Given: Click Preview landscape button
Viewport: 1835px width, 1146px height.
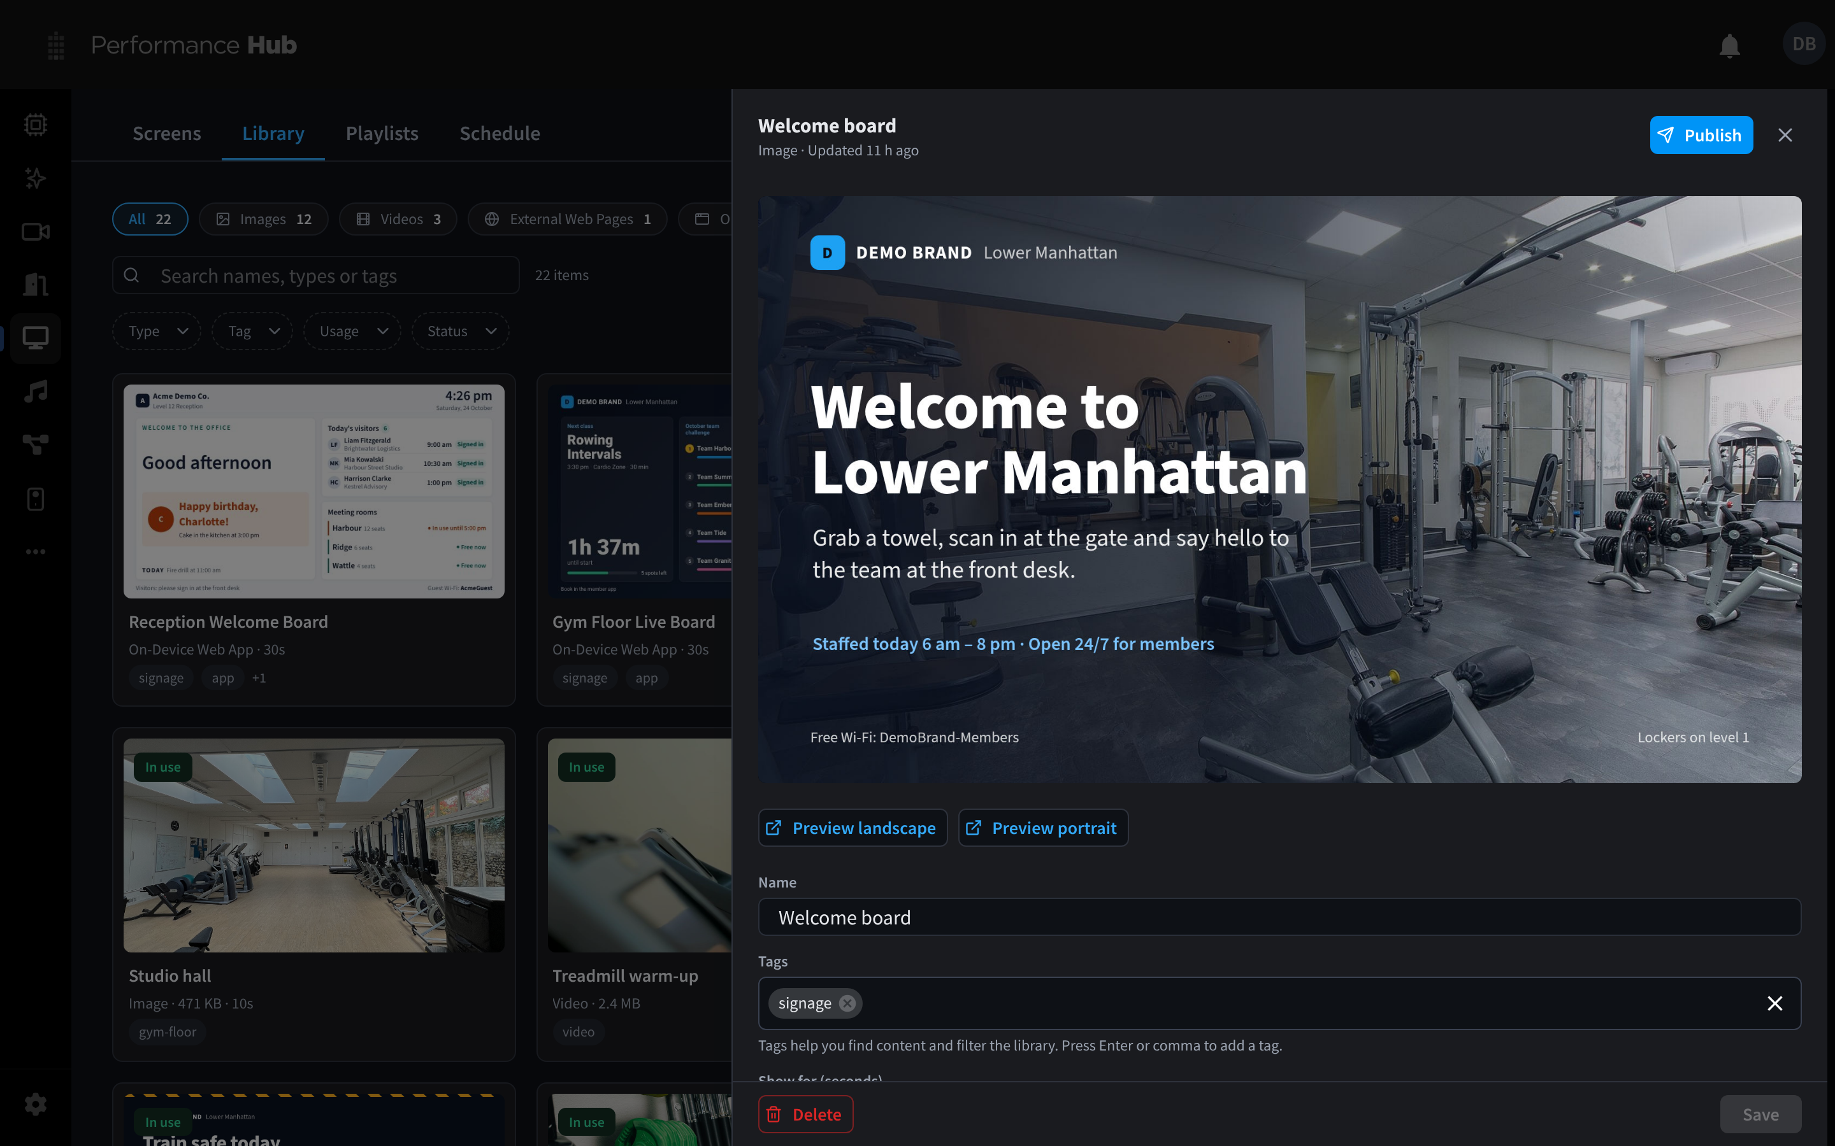Looking at the screenshot, I should 853,828.
